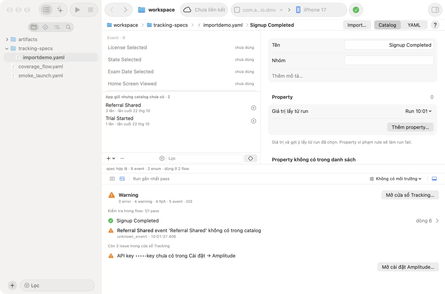Go back using the left arrow
The height and width of the screenshot is (294, 445).
112,10
